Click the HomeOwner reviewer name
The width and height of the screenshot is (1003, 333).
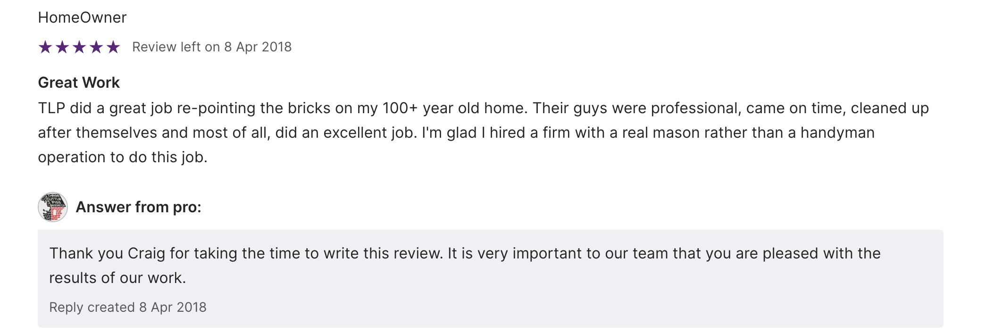[82, 17]
